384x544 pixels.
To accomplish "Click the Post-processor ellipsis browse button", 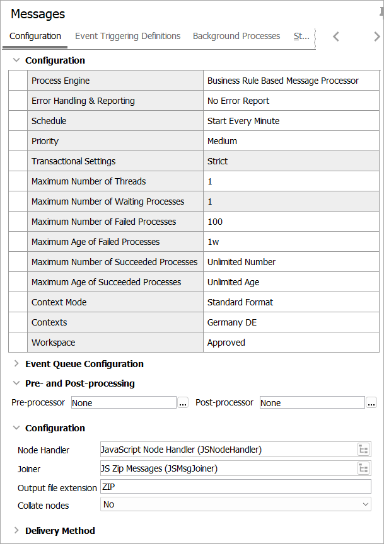I will click(371, 403).
